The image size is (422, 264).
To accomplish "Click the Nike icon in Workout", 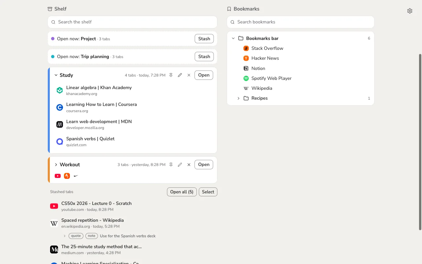I will pos(76,176).
